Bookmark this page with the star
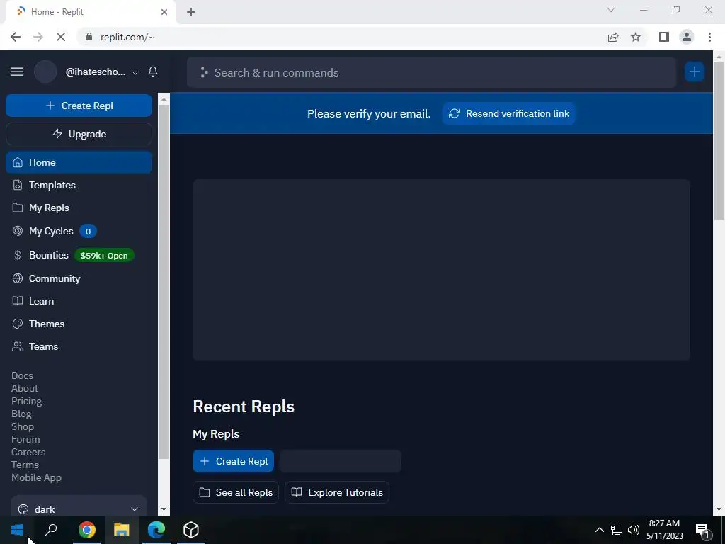This screenshot has height=544, width=725. point(636,37)
